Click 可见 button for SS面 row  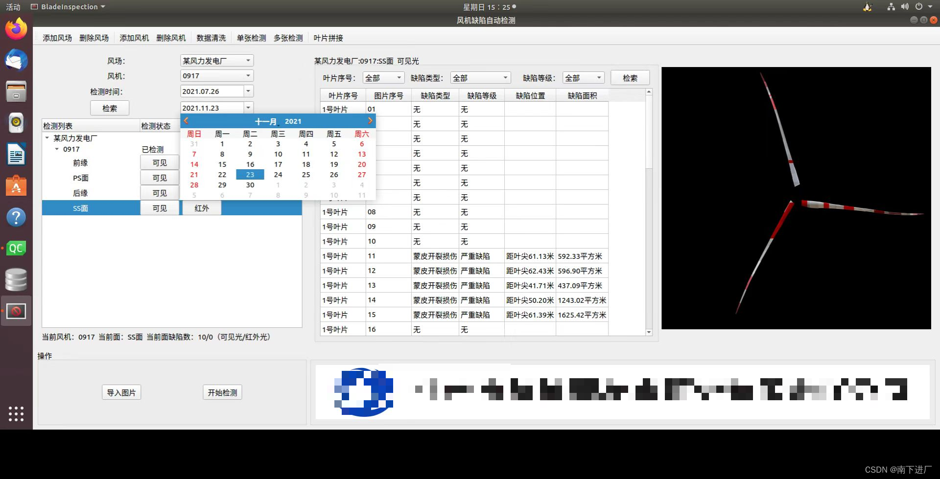160,208
